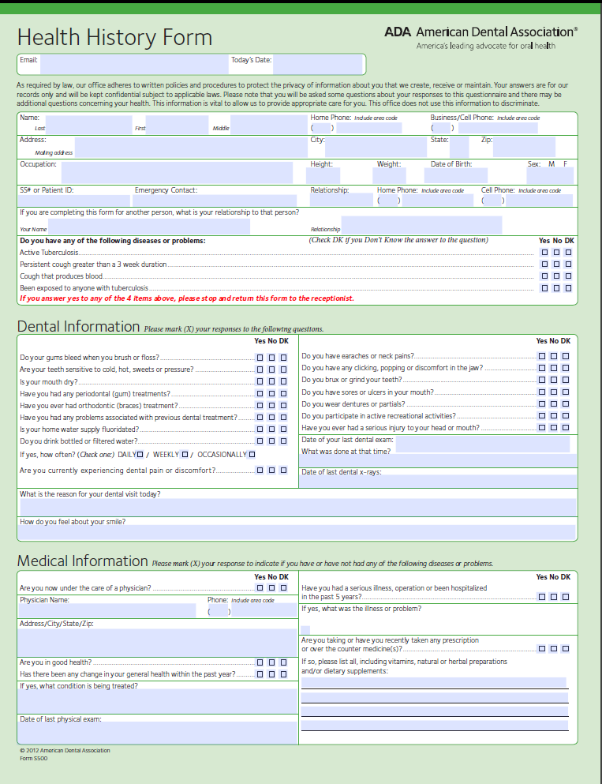Click the Date of Birth field
602x784 pixels.
(455, 176)
